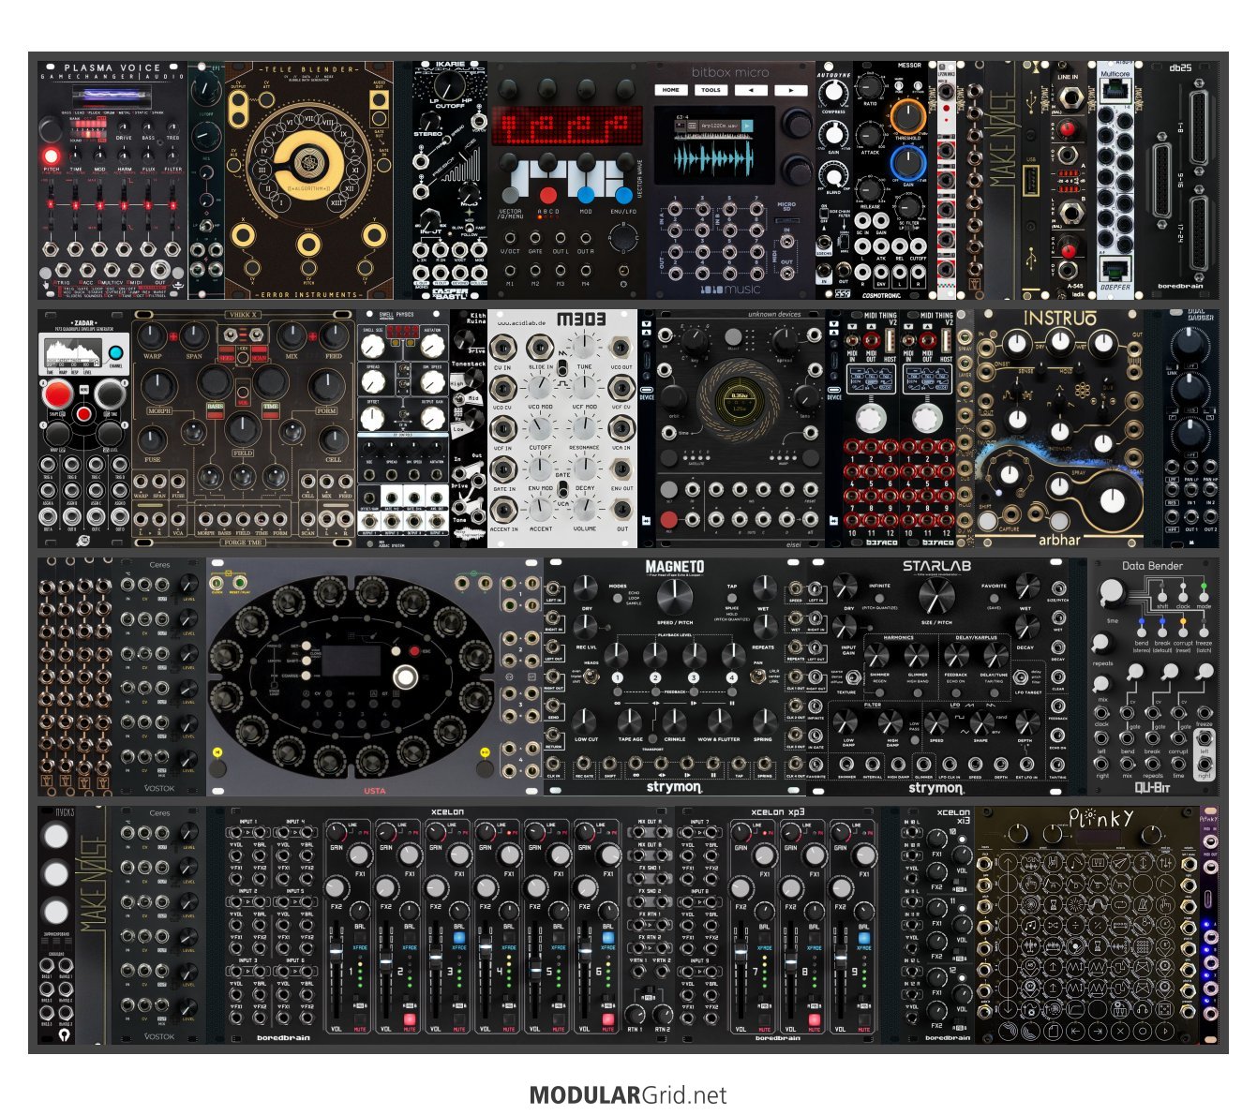Click the Magneto SPEED / PITCH knob
The image size is (1257, 1115).
coord(675,596)
